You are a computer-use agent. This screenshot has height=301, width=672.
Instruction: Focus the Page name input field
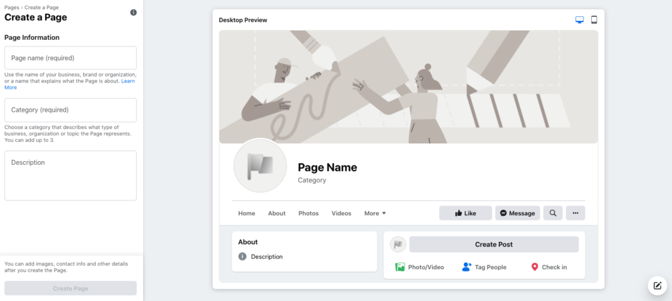point(70,58)
